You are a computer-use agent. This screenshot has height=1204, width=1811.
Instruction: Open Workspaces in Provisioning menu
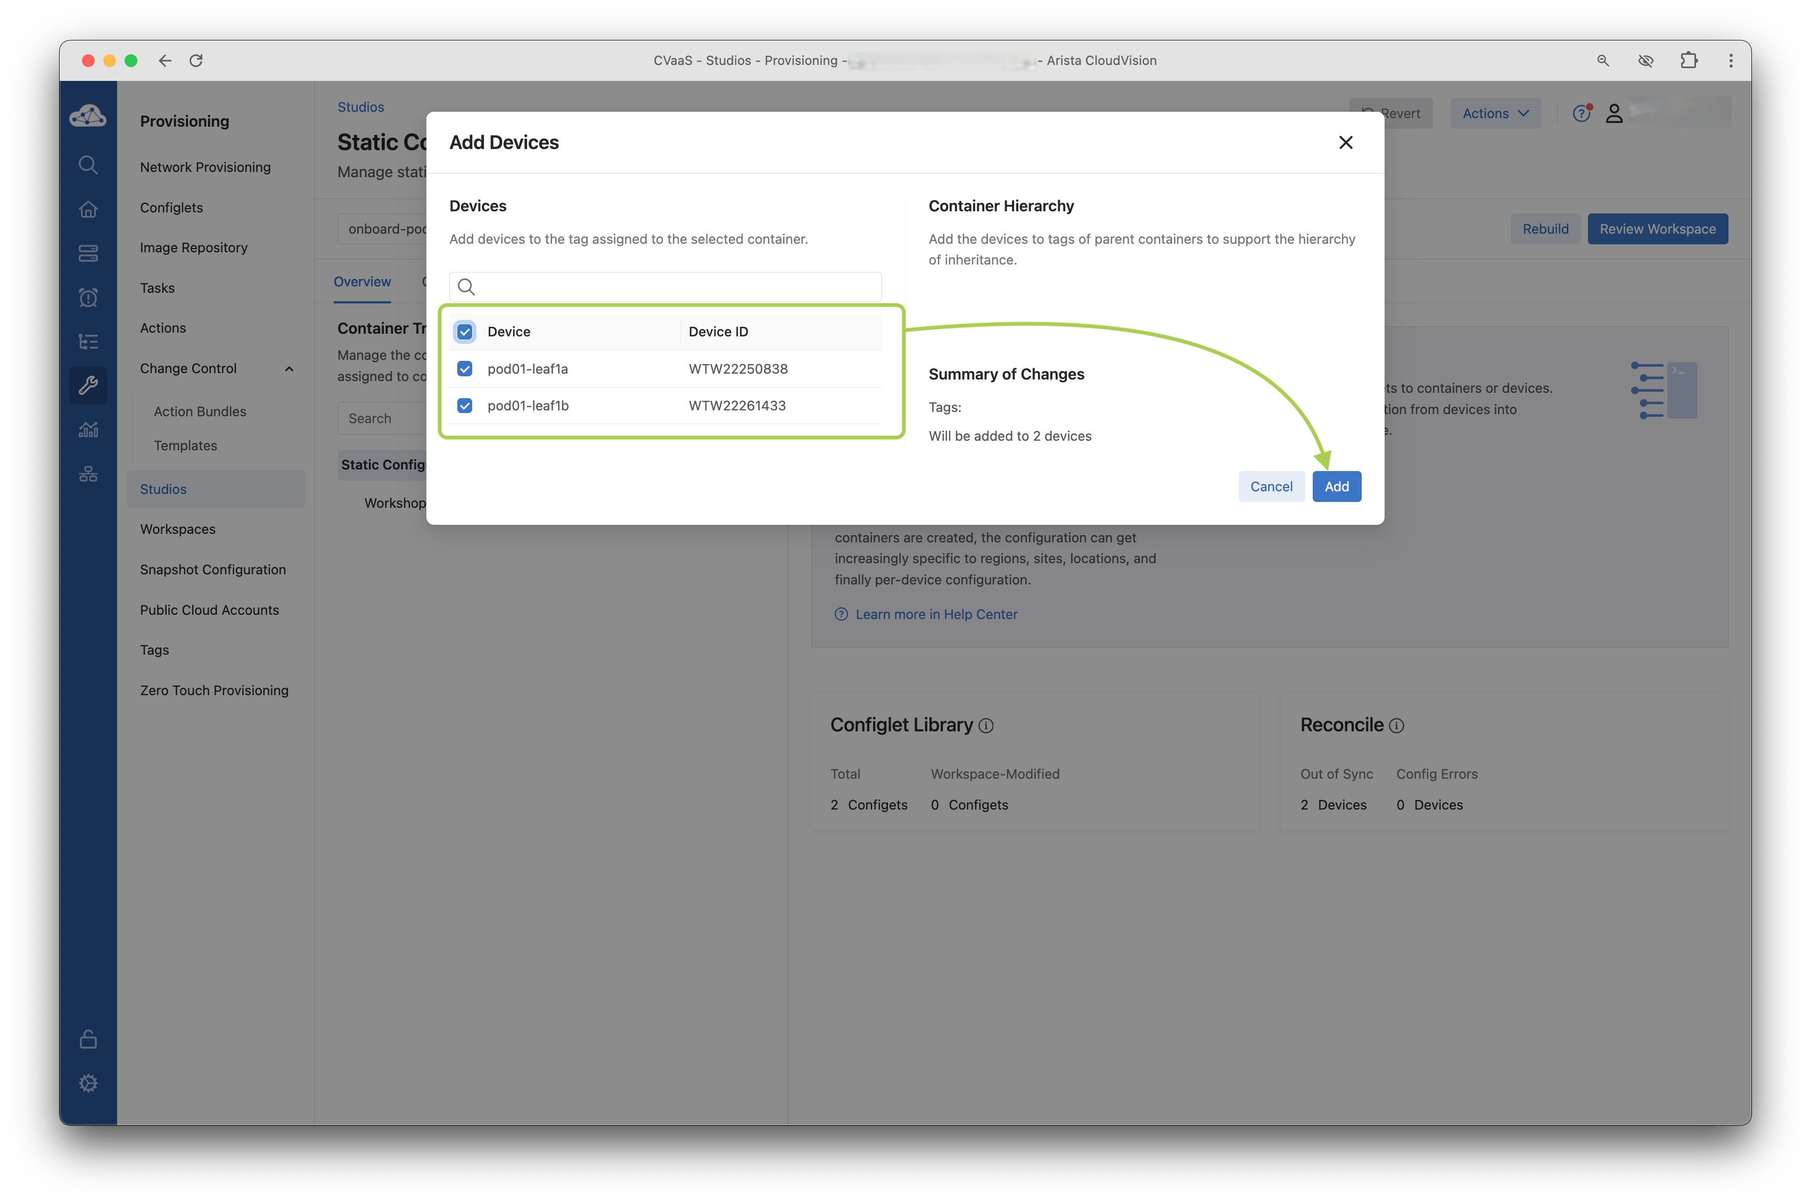[177, 529]
